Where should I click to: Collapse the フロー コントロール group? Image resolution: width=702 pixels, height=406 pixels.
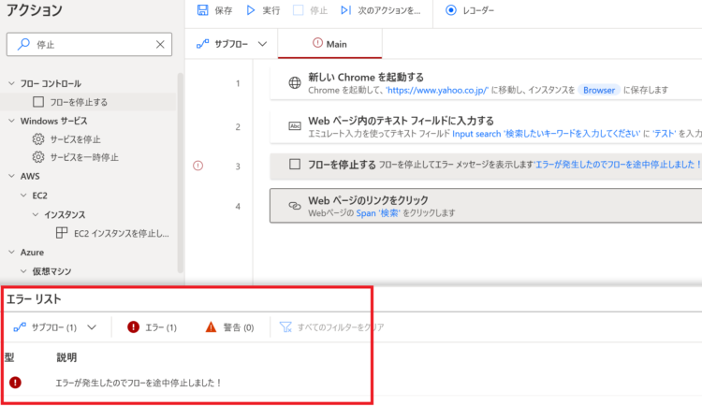(11, 83)
